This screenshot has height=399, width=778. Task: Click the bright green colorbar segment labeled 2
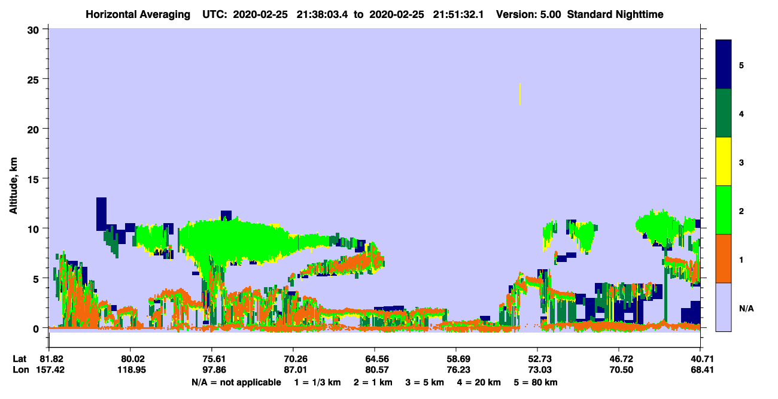click(724, 210)
